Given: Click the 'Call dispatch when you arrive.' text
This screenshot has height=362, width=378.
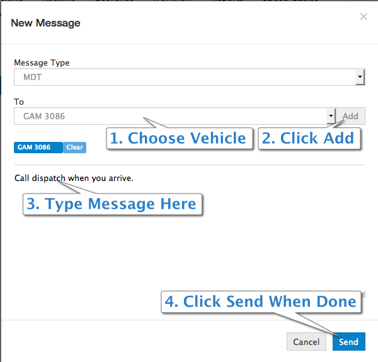Looking at the screenshot, I should [x=74, y=178].
